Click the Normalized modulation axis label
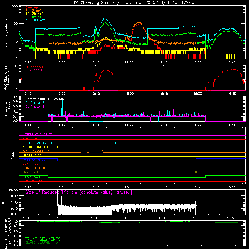Viewport: 249px width, 249px height. click(8, 109)
